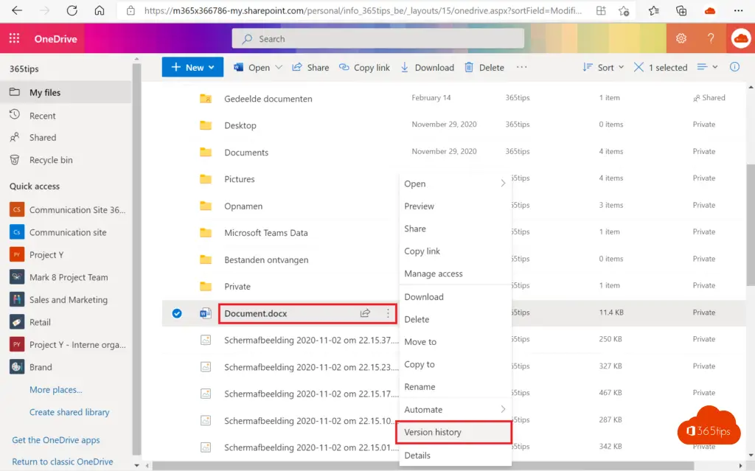
Task: Select Version history in context menu
Action: click(453, 432)
